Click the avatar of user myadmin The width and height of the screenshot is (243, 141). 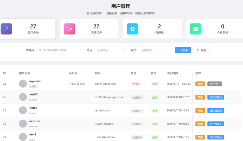point(23,84)
